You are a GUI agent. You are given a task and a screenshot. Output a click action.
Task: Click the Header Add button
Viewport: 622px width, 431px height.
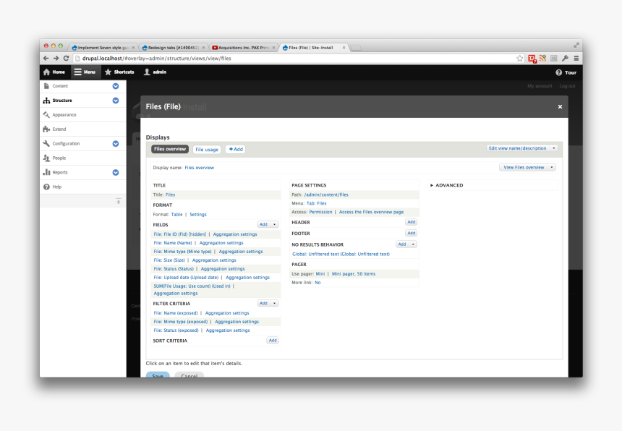coord(411,222)
